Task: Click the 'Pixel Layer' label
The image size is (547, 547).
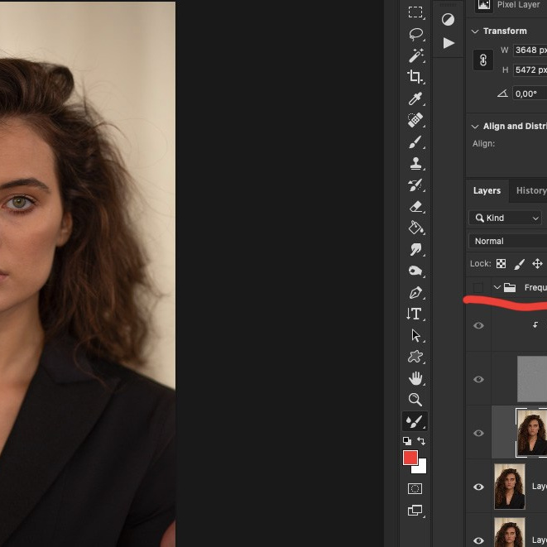Action: (x=518, y=4)
